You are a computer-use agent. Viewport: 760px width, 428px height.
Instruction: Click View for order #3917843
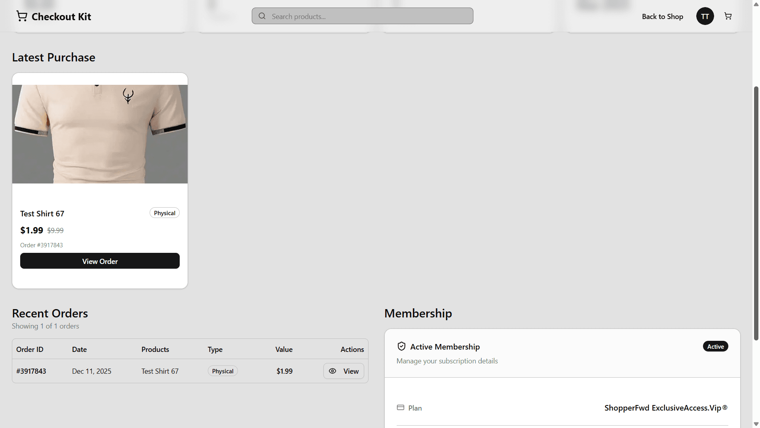point(344,371)
